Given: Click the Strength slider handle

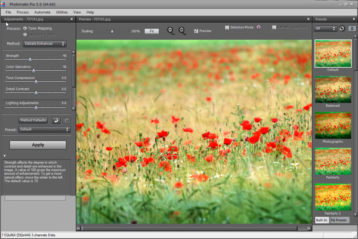Looking at the screenshot, I should point(30,60).
